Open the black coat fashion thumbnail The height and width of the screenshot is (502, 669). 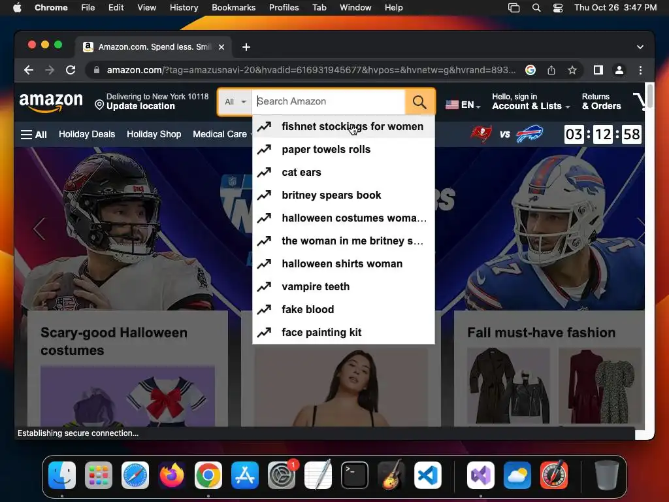tap(508, 386)
